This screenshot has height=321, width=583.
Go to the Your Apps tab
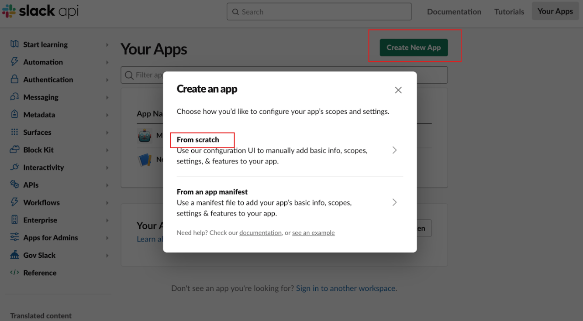(x=555, y=11)
